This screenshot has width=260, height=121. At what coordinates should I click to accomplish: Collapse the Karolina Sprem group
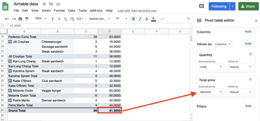click(10, 71)
